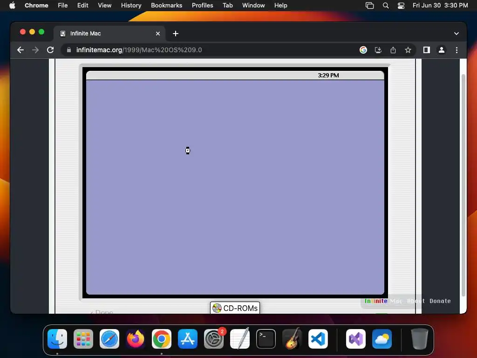Open the Chrome three-dot menu
This screenshot has width=477, height=358.
[x=457, y=50]
